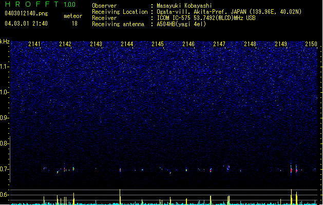The height and width of the screenshot is (205, 323).
Task: Click the meteor echo on the spectrogram near 2144
Action: click(120, 170)
